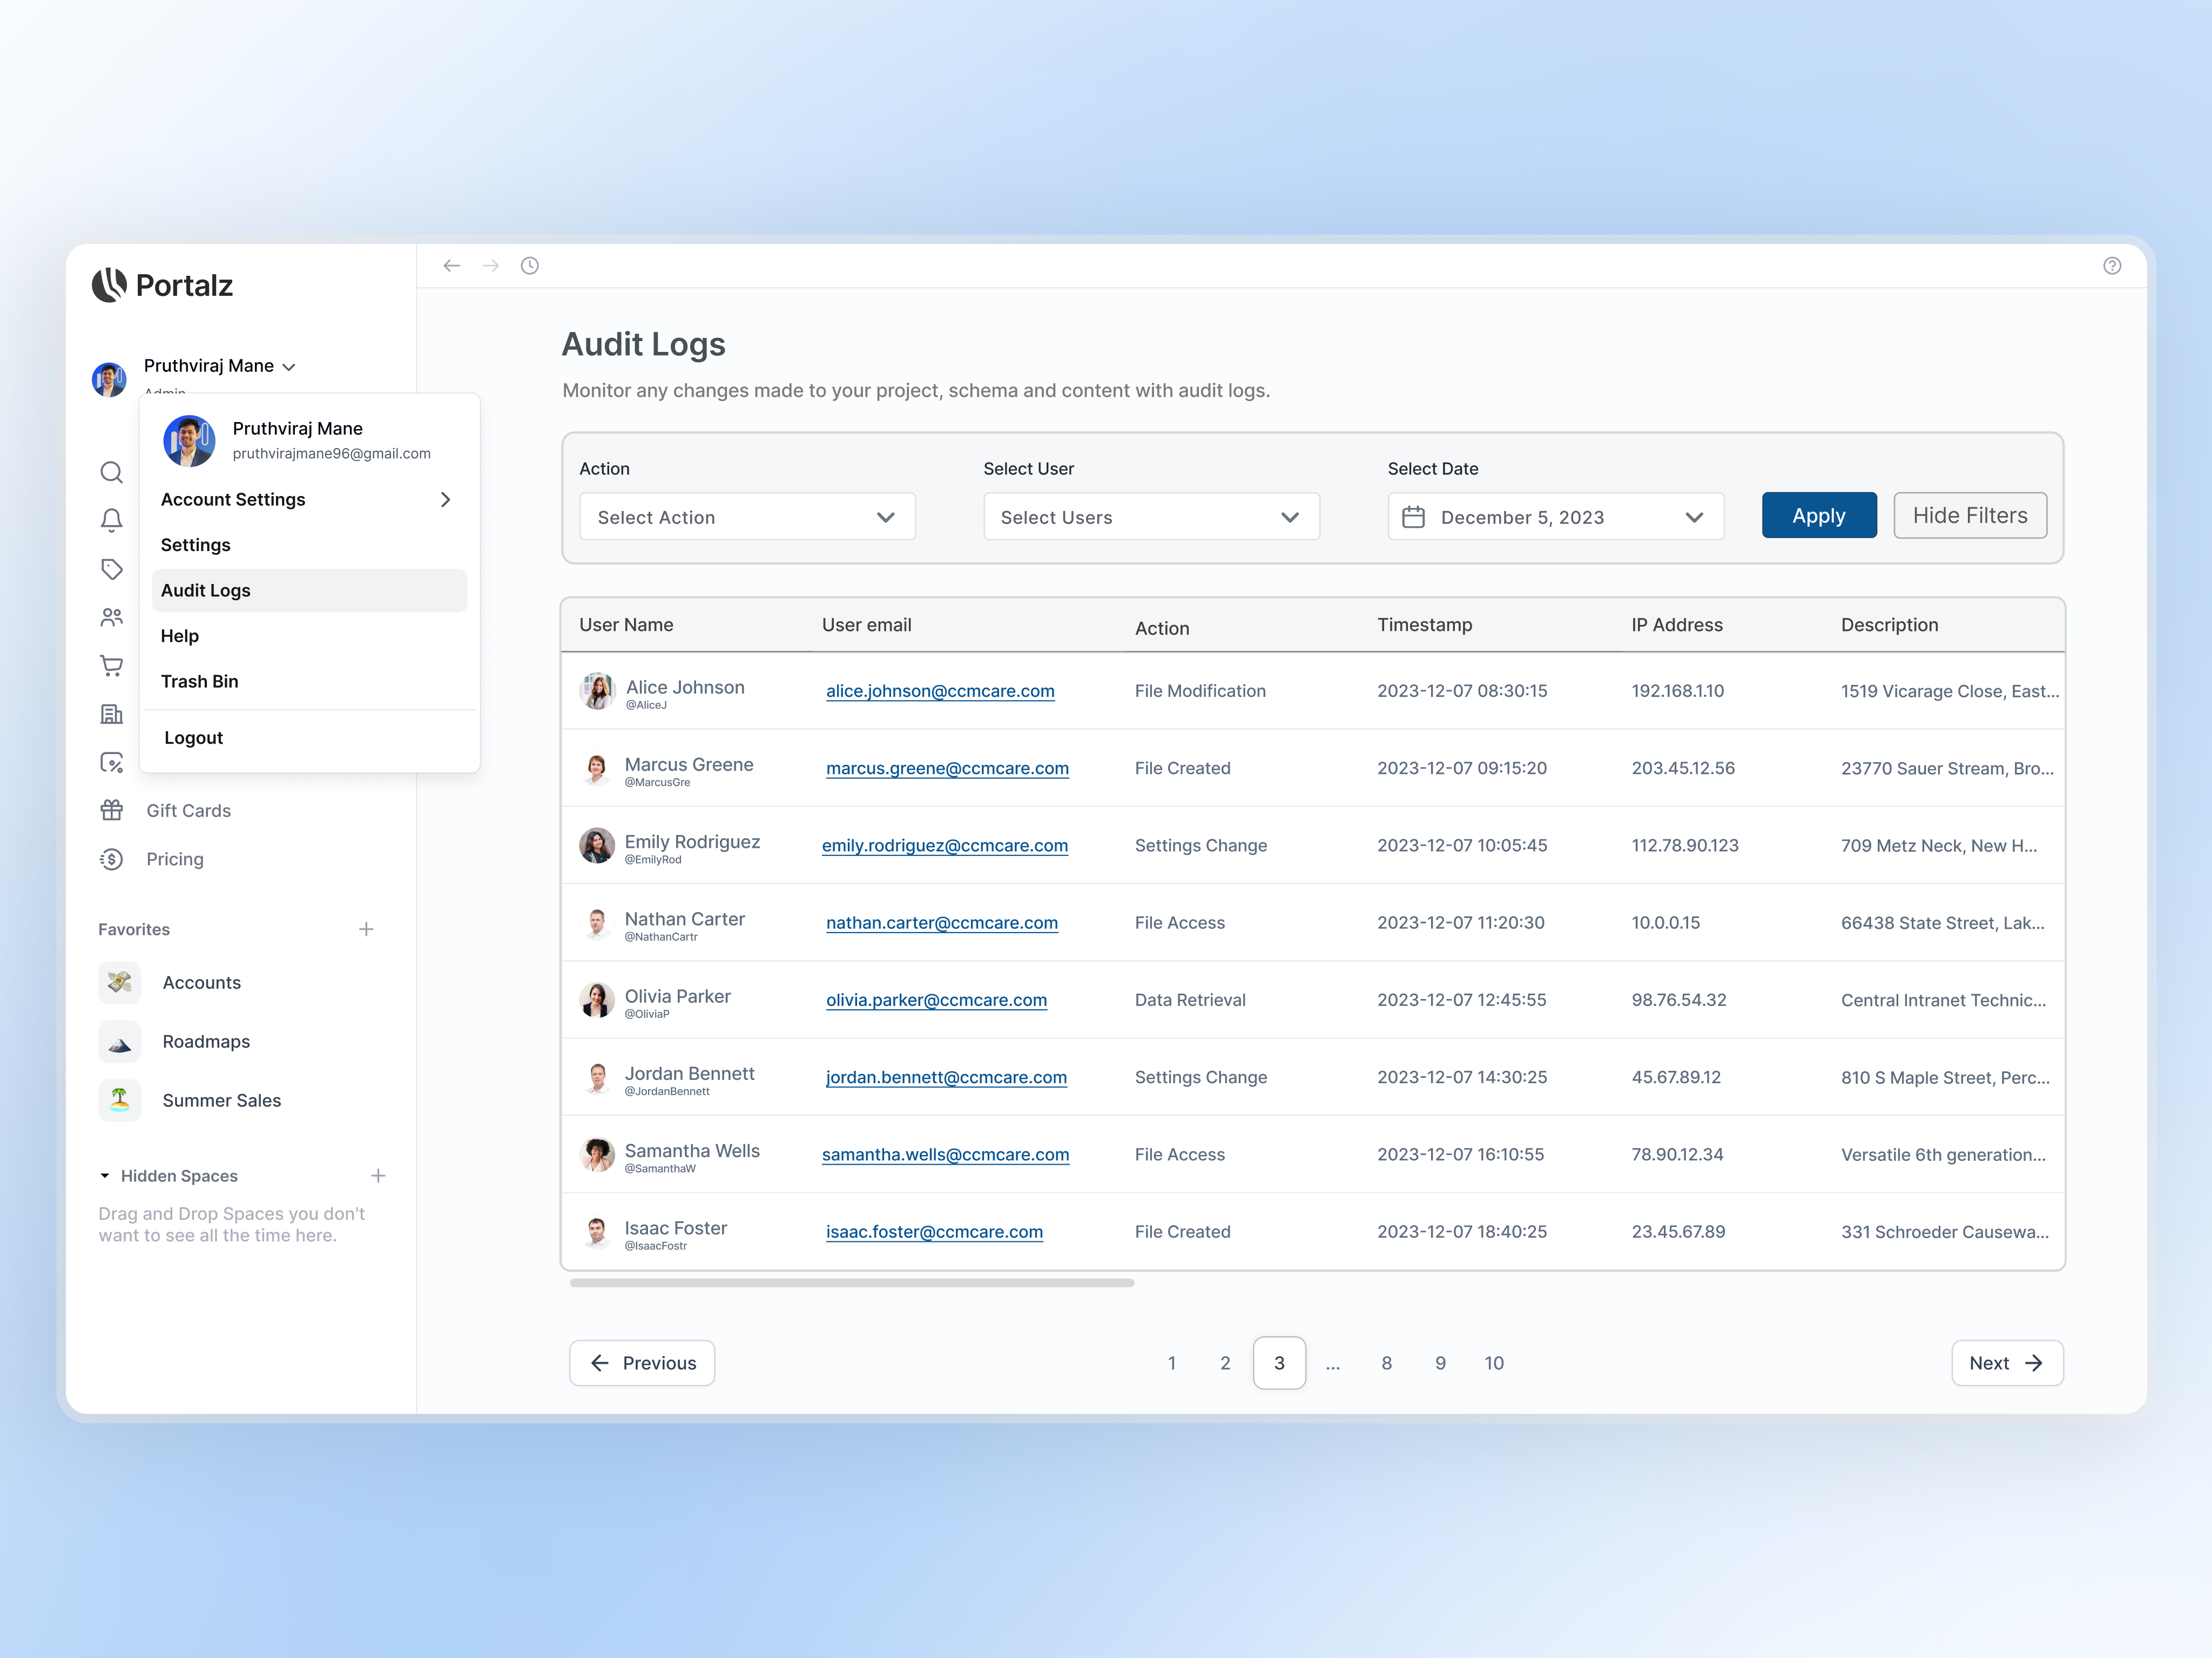
Task: Open the members icon in sidebar
Action: (111, 617)
